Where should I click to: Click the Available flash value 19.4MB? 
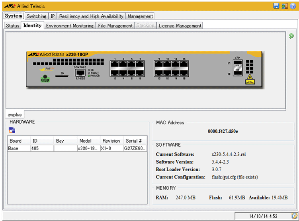[279, 198]
